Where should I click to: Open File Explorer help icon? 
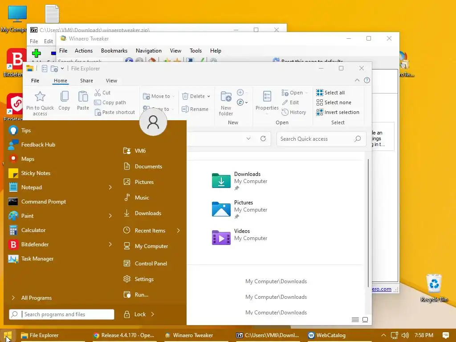tap(367, 80)
